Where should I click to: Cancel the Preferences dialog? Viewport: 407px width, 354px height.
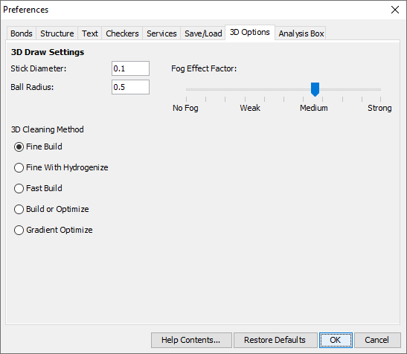[377, 340]
